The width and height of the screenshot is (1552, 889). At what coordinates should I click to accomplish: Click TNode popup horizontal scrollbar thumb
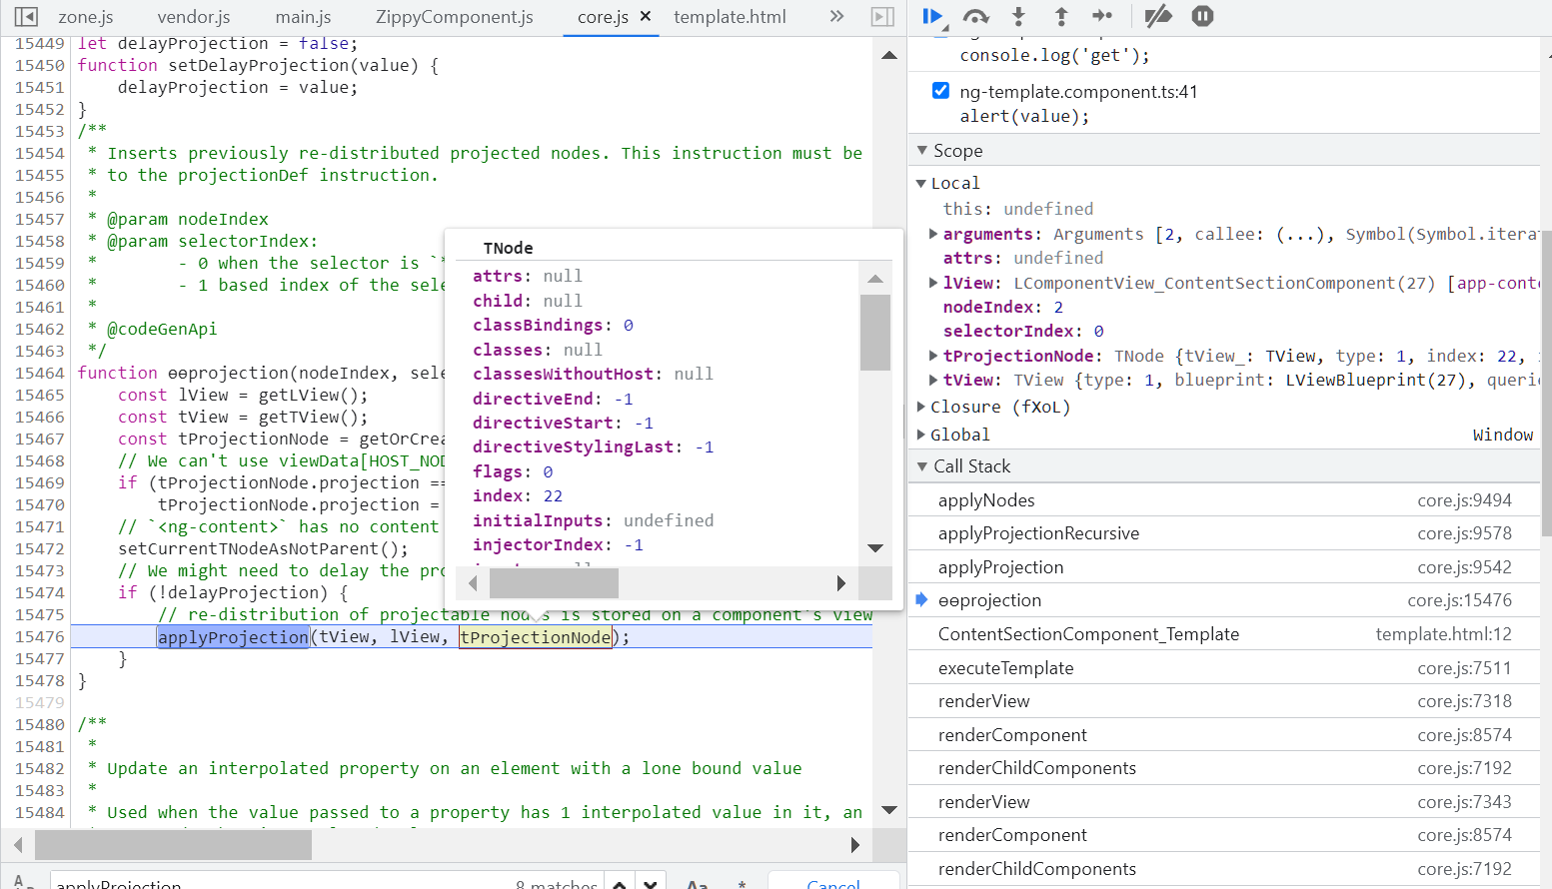554,583
